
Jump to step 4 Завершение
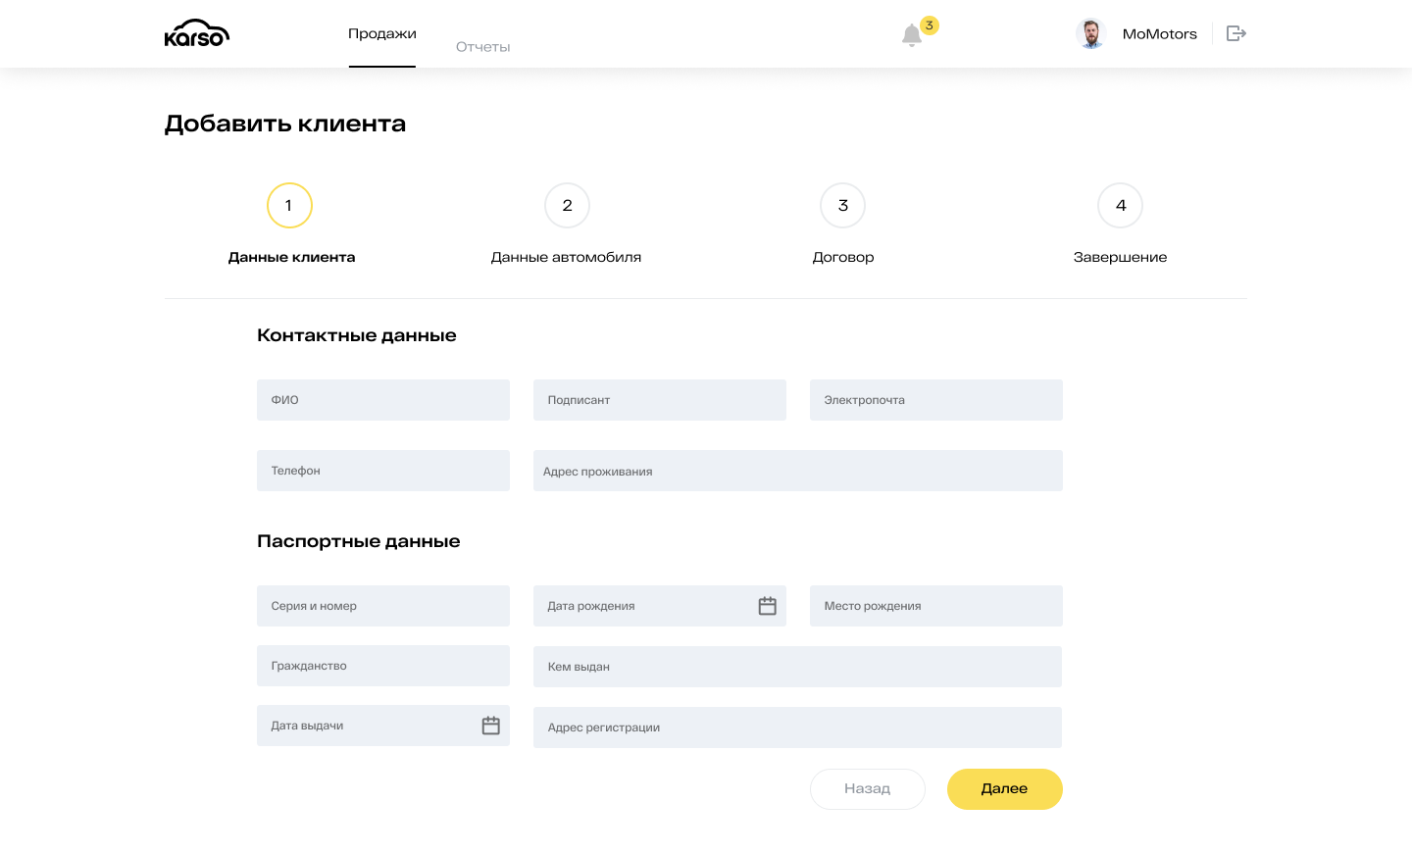[1120, 206]
